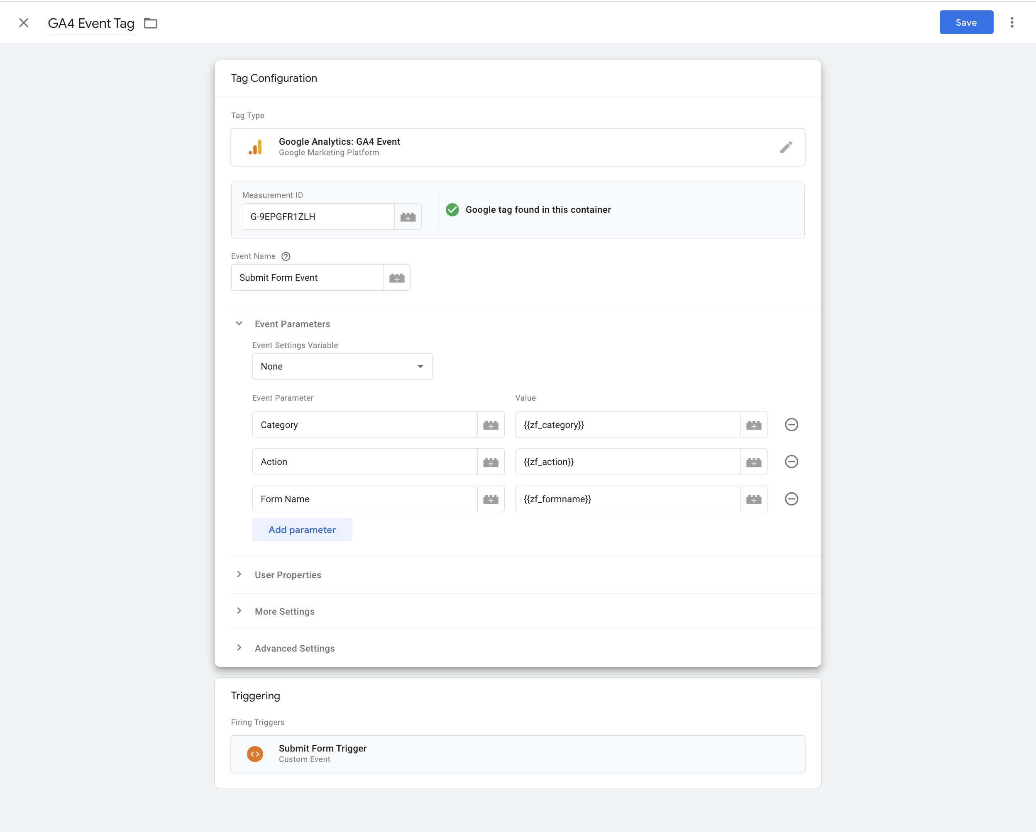Remove the Category parameter row
The image size is (1036, 832).
coord(791,425)
